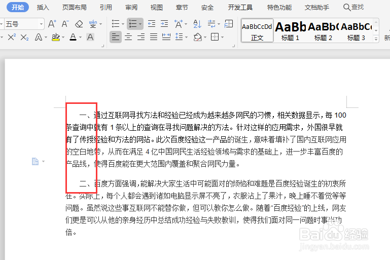Click the decrease indent icon

[152, 24]
